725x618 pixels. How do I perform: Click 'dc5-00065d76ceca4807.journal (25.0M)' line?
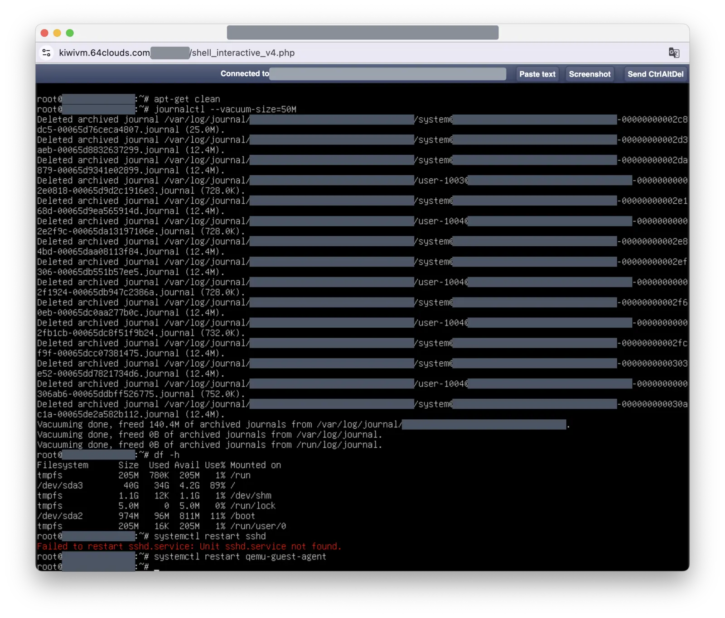coord(131,129)
